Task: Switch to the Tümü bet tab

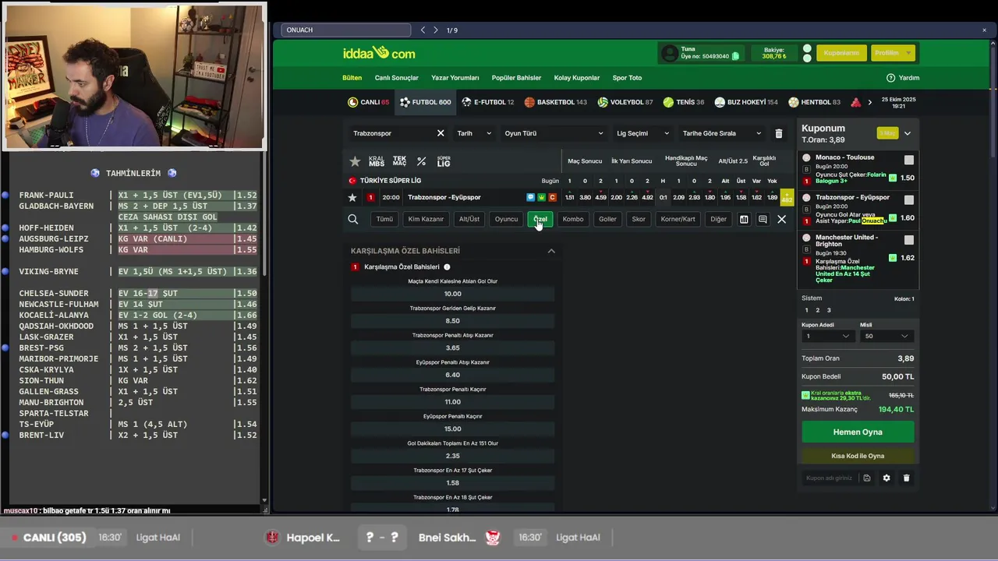Action: point(384,220)
